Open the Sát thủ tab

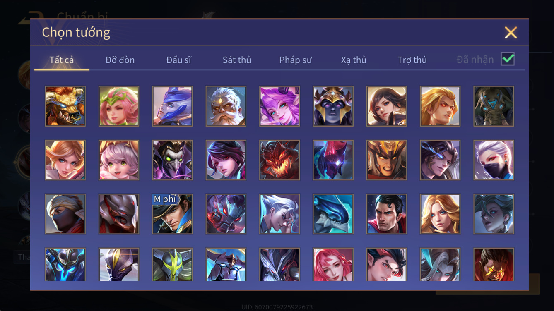tap(237, 60)
